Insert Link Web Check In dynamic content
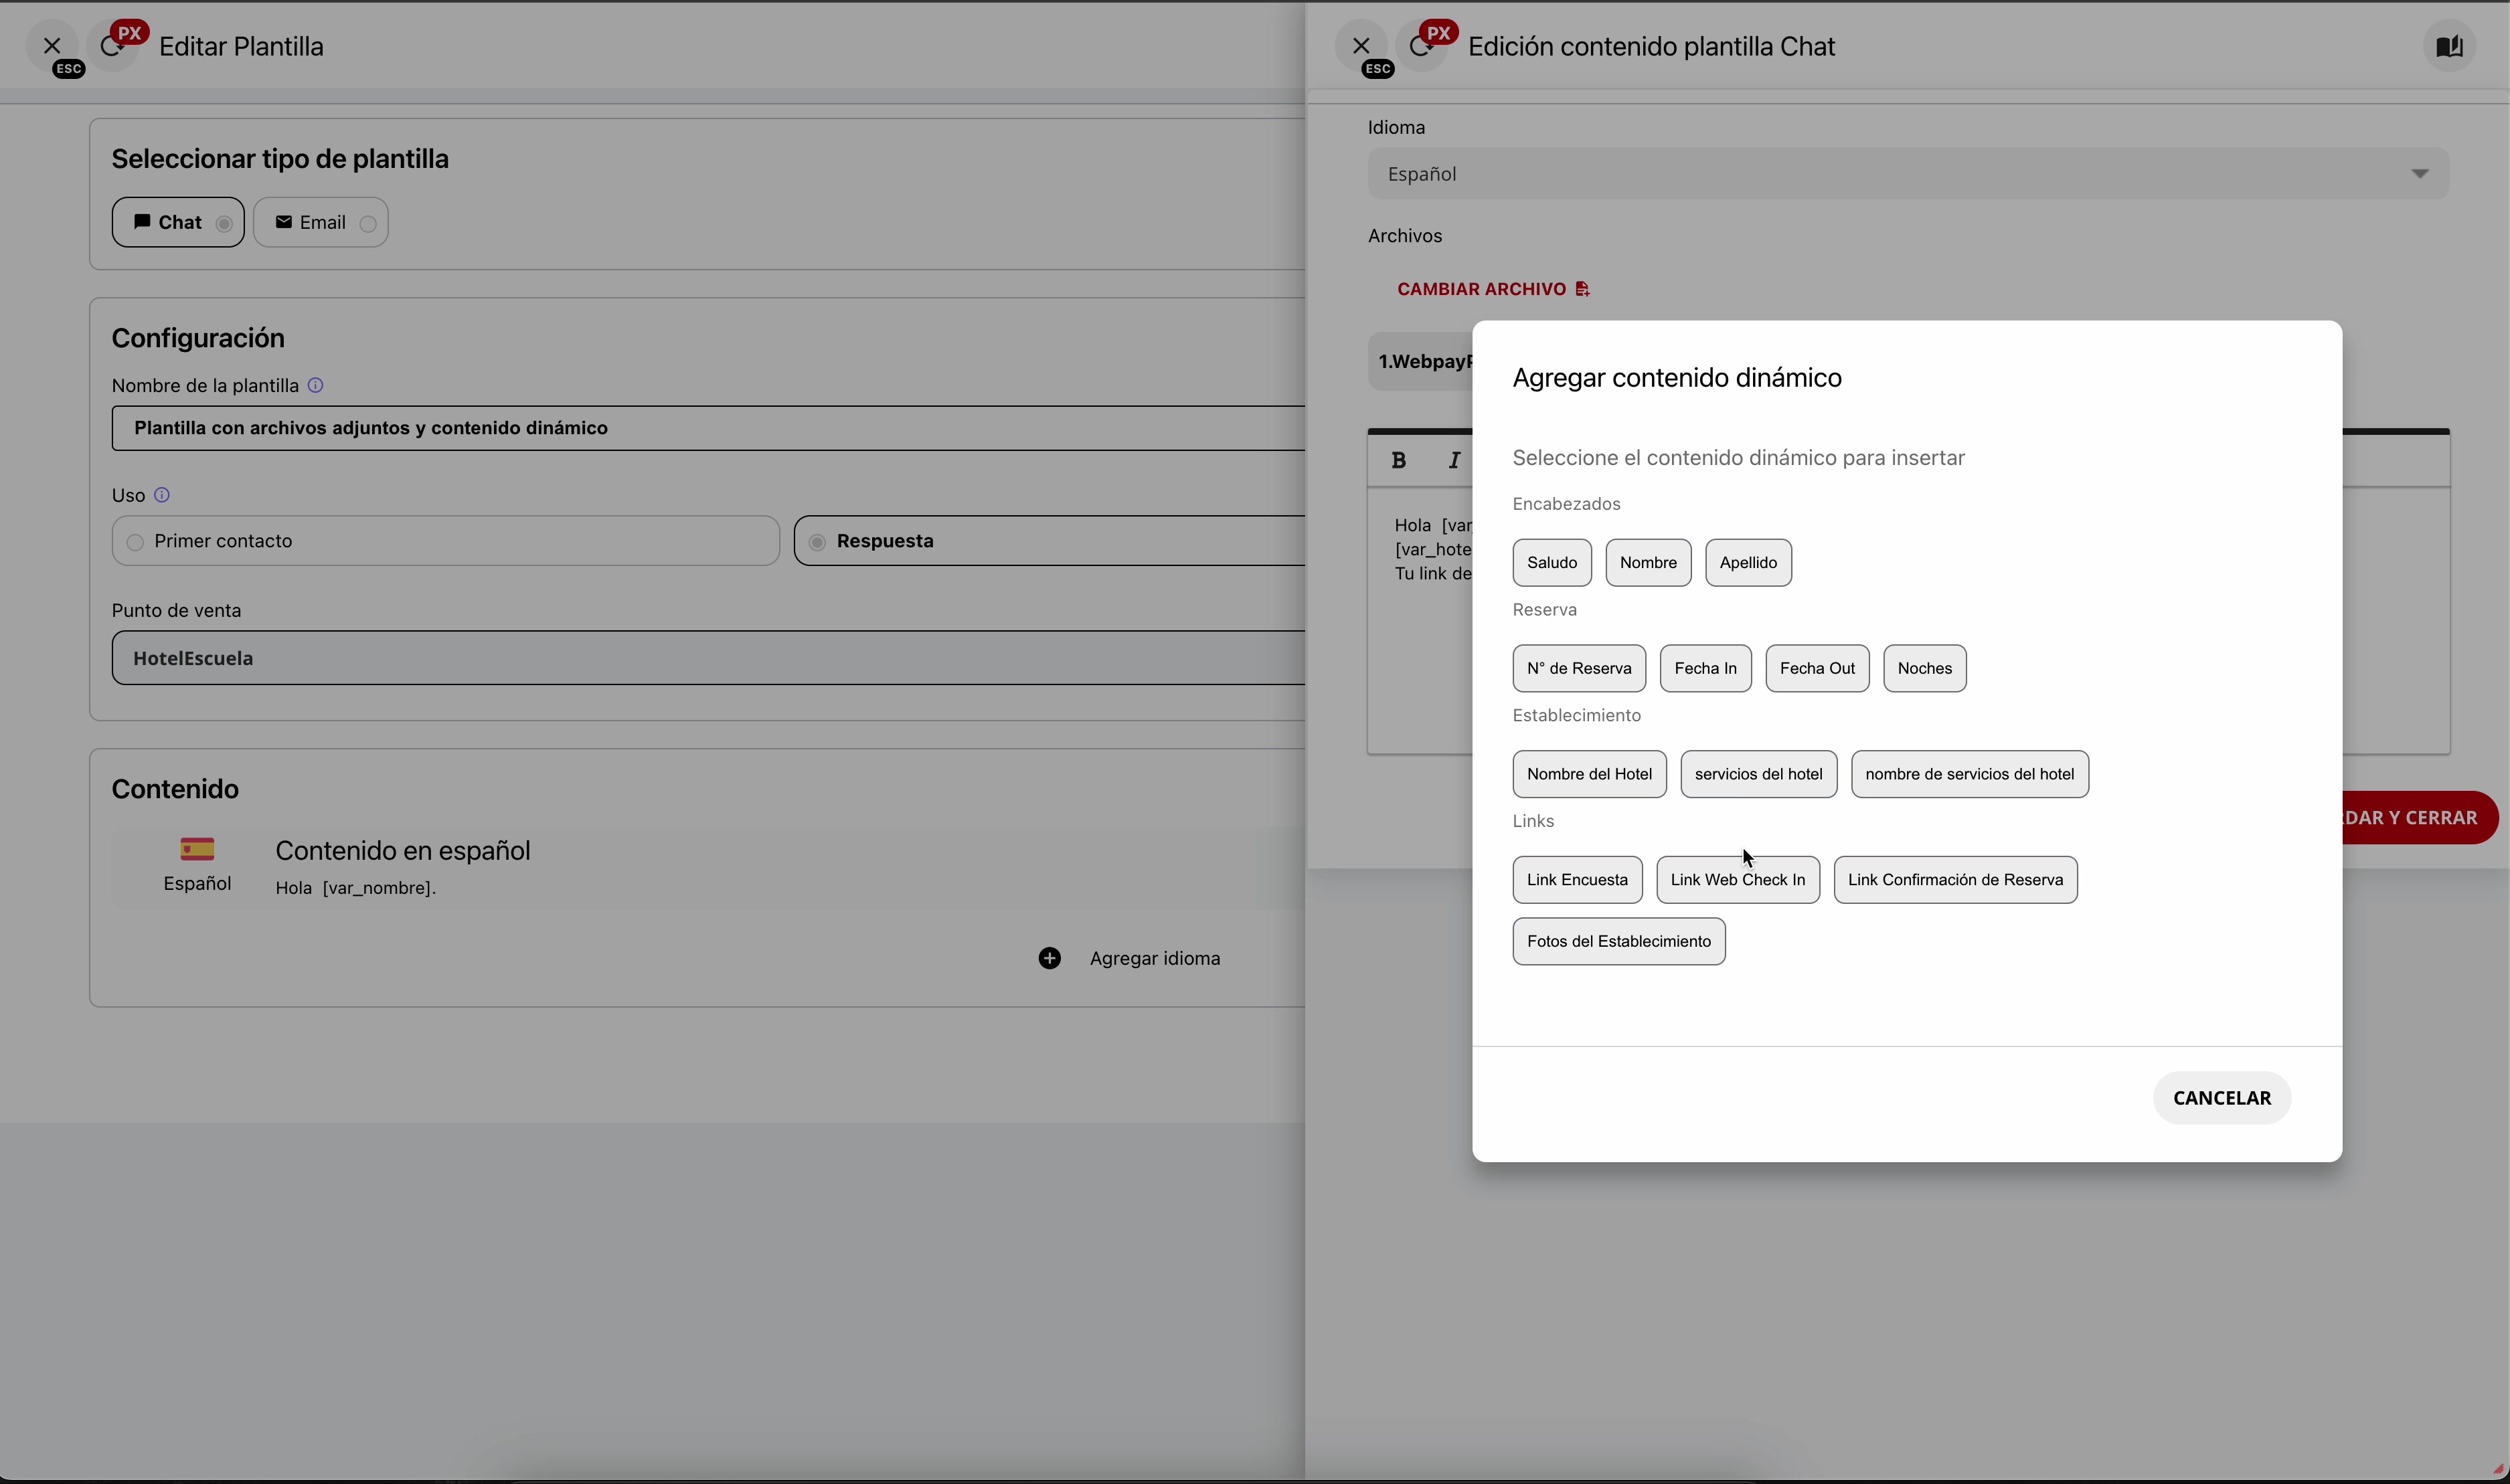The height and width of the screenshot is (1484, 2510). [x=1737, y=880]
